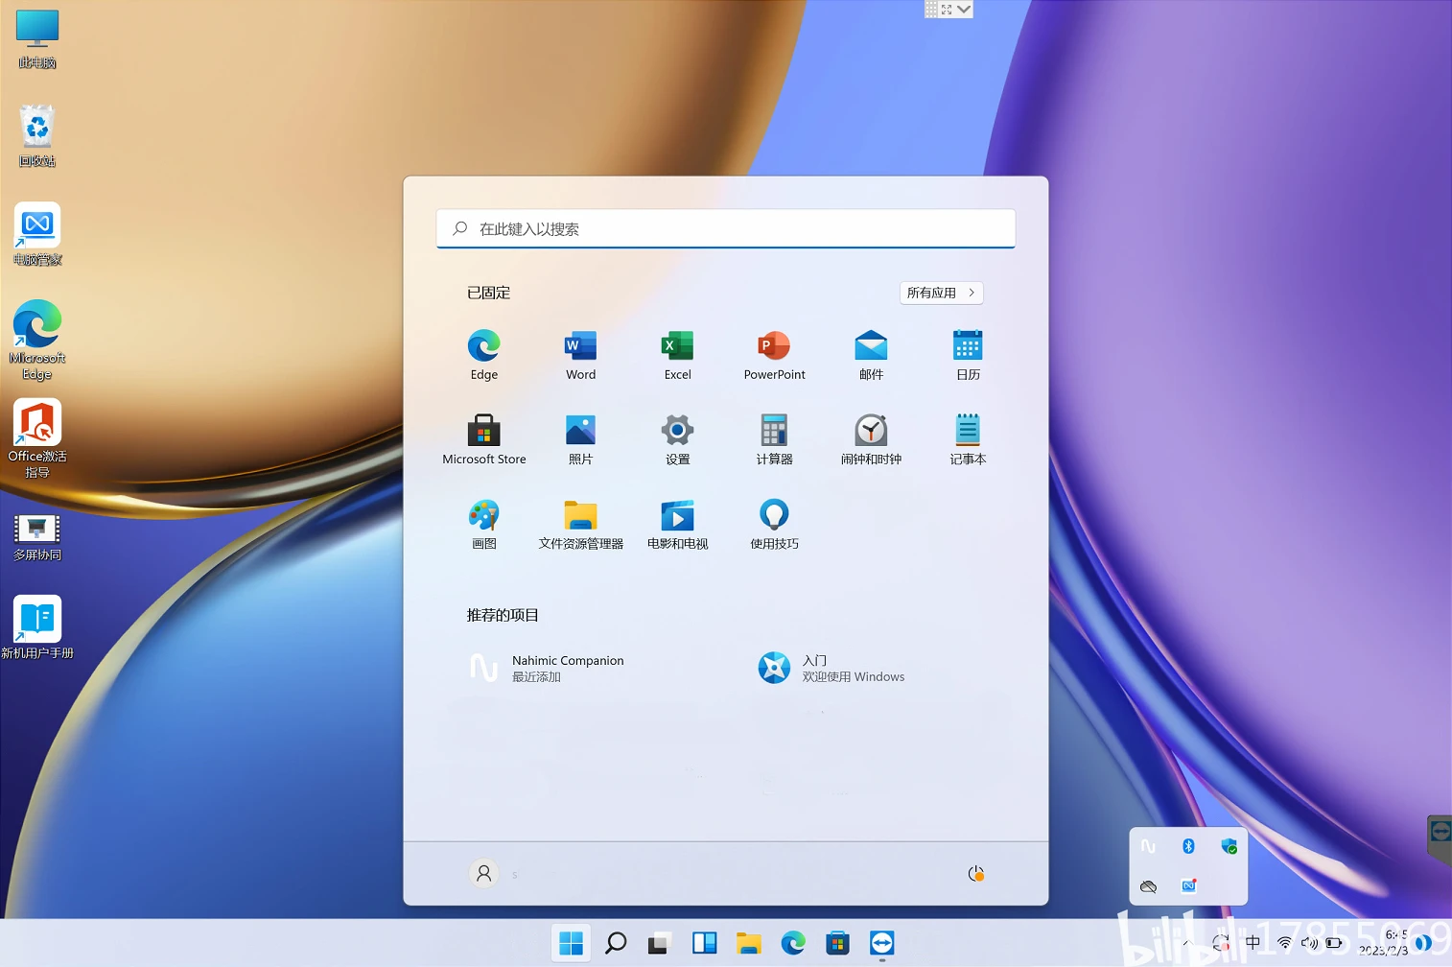1452x967 pixels.
Task: Open the 日历 calendar app
Action: [x=968, y=355]
